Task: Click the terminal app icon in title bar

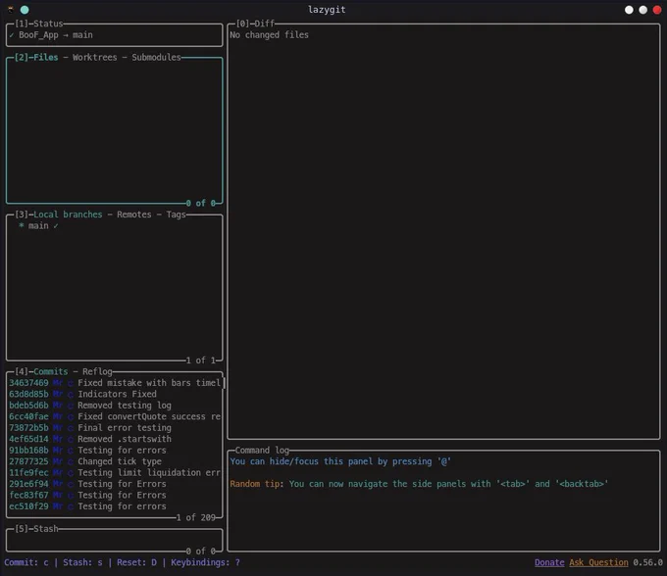Action: [x=11, y=10]
